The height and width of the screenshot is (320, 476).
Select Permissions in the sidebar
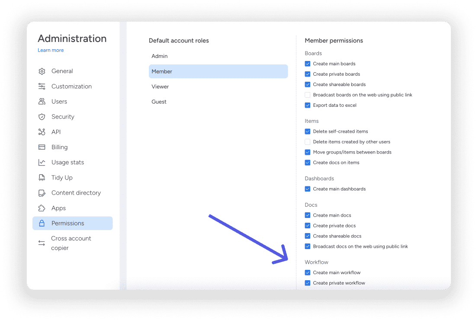coord(73,223)
